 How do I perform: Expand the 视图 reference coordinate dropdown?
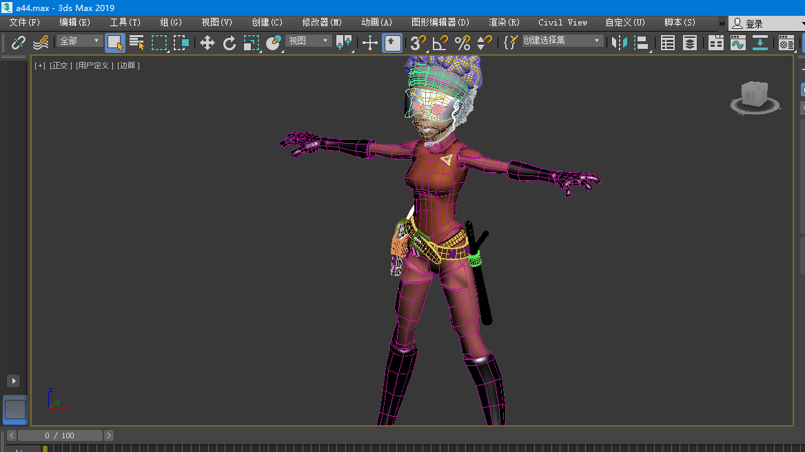309,41
